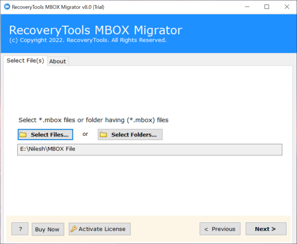Go back with the Previous button
This screenshot has width=297, height=244.
coord(220,229)
